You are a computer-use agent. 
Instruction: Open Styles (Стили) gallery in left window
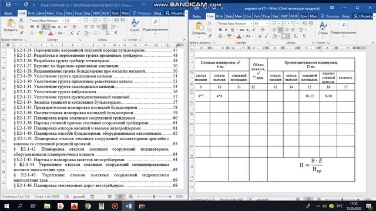coord(135,26)
